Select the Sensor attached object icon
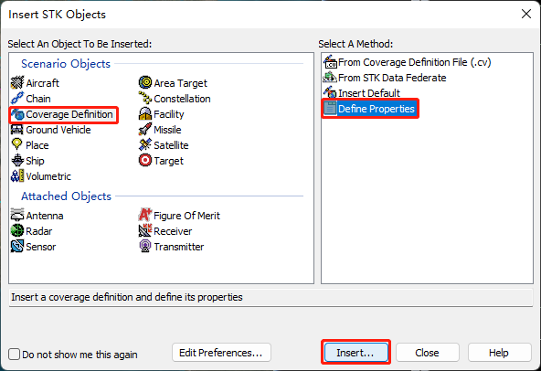Image resolution: width=541 pixels, height=371 pixels. click(17, 247)
